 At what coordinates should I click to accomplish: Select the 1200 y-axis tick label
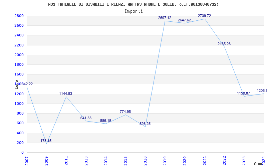[x=19, y=94]
